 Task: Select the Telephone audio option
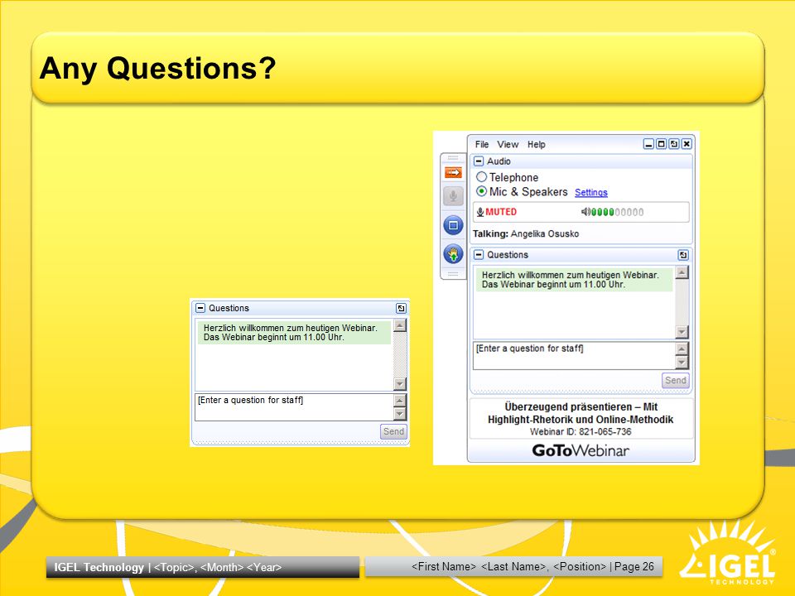pyautogui.click(x=481, y=177)
